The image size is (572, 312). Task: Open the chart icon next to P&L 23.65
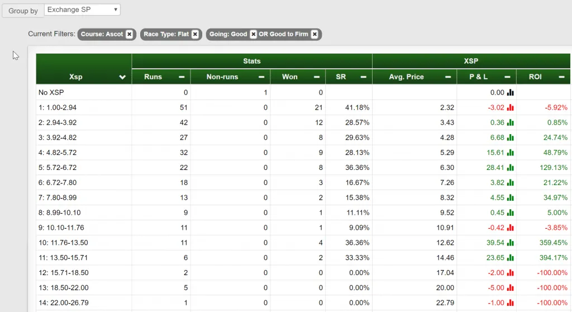tap(511, 258)
